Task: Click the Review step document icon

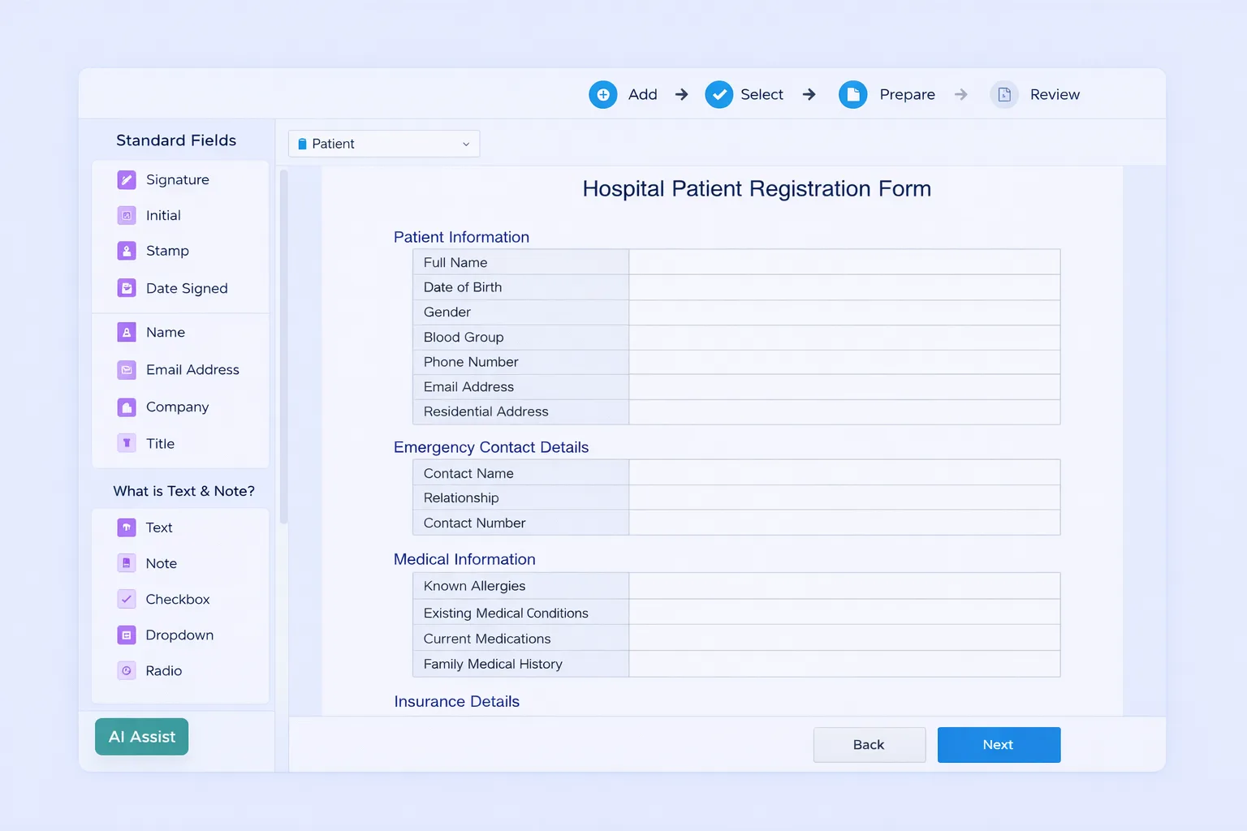Action: 1004,94
